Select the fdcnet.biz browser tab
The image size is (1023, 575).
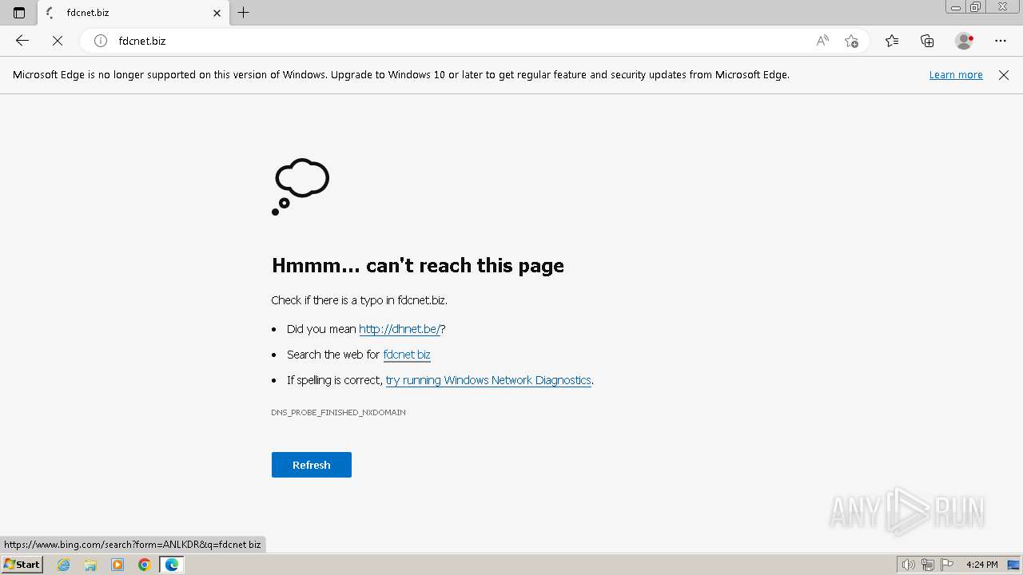(133, 13)
